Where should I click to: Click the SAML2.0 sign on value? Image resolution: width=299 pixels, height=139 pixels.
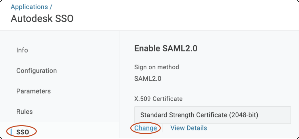click(148, 78)
